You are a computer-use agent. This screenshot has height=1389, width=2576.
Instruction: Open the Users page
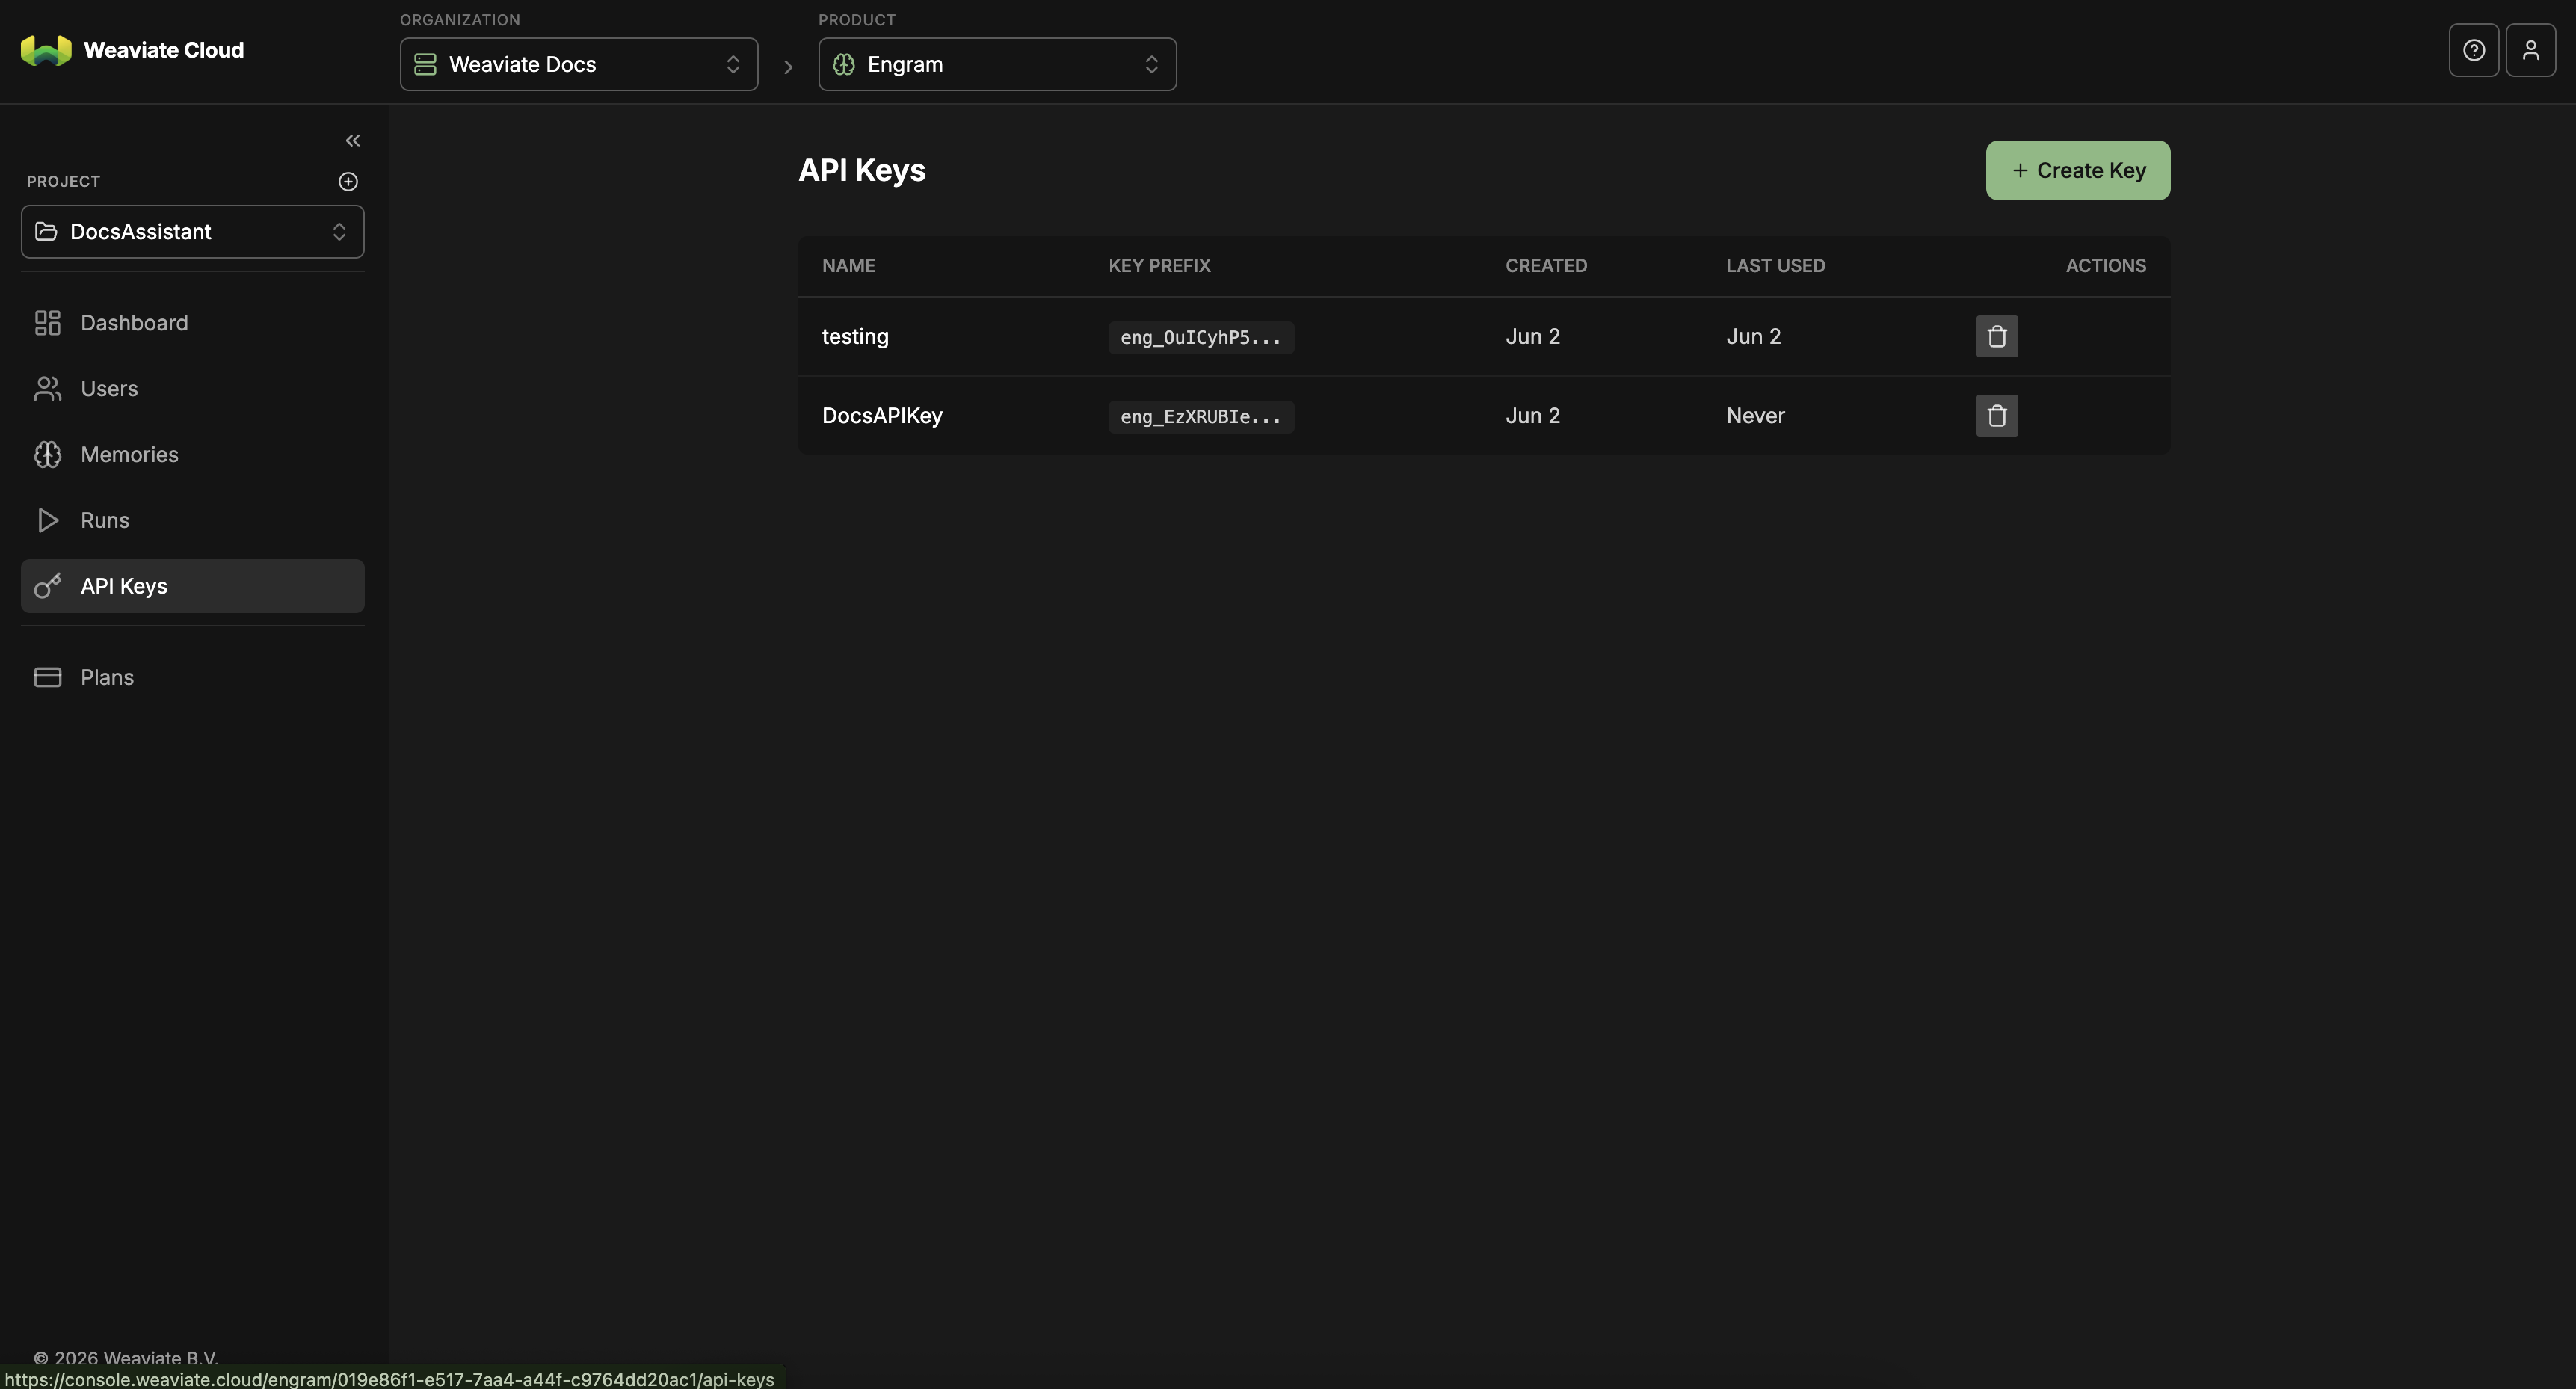click(192, 389)
